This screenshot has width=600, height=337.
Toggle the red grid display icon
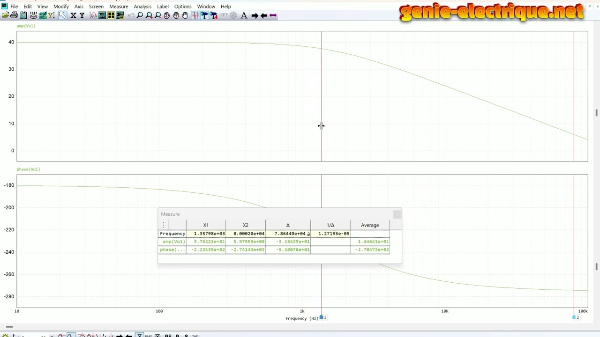195,15
